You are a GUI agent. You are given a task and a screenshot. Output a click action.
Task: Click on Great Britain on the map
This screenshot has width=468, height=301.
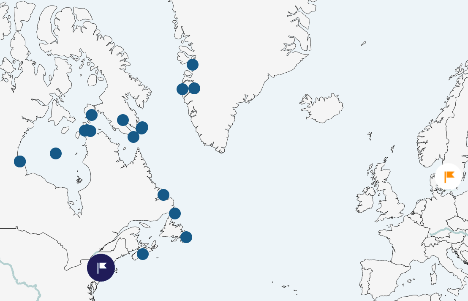[389, 199]
